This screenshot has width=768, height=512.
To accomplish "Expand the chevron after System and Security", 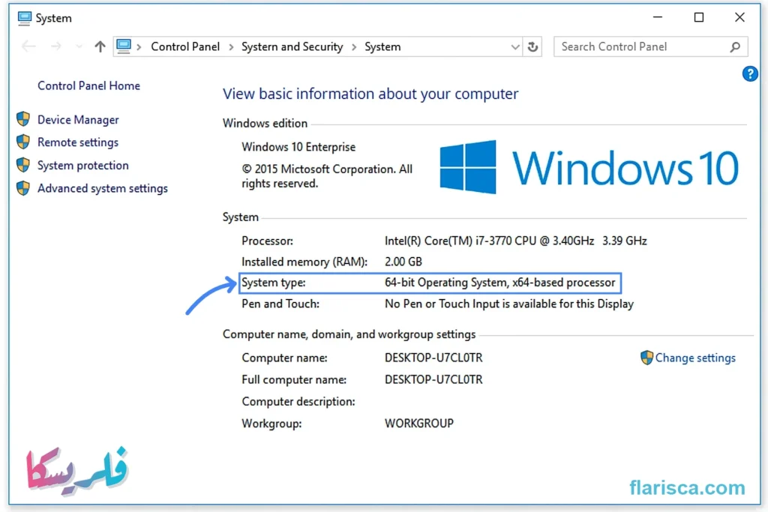I will pyautogui.click(x=354, y=47).
